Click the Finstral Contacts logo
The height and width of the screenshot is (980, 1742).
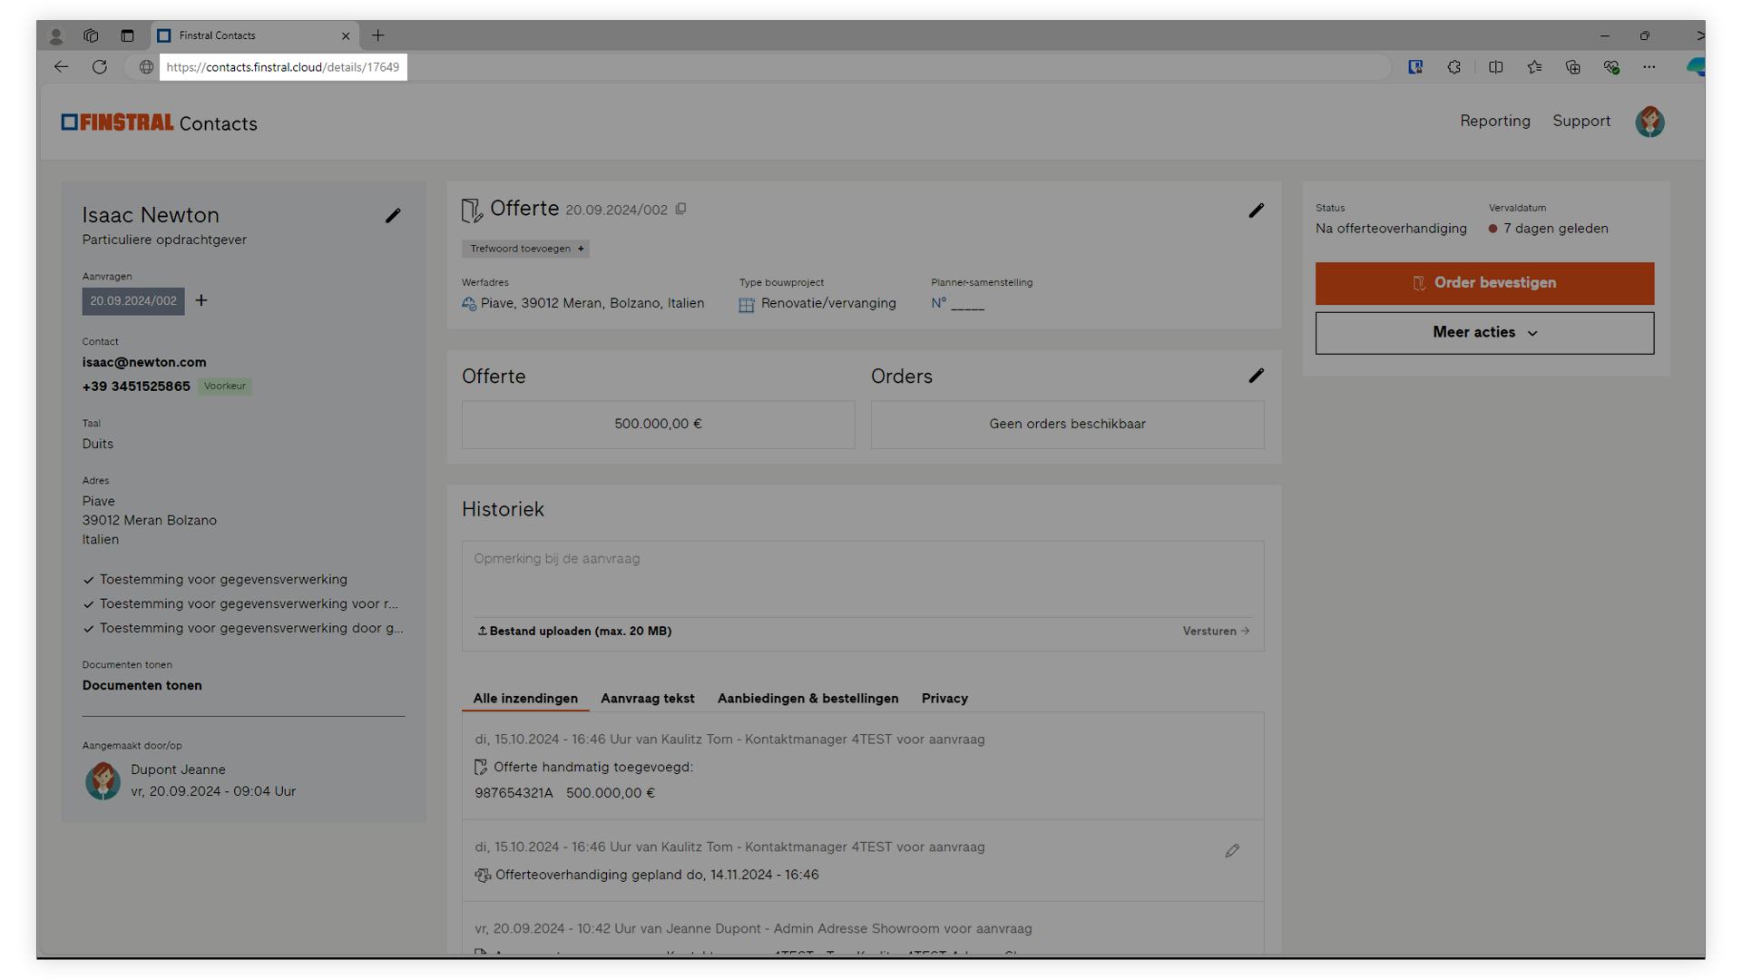coord(160,123)
